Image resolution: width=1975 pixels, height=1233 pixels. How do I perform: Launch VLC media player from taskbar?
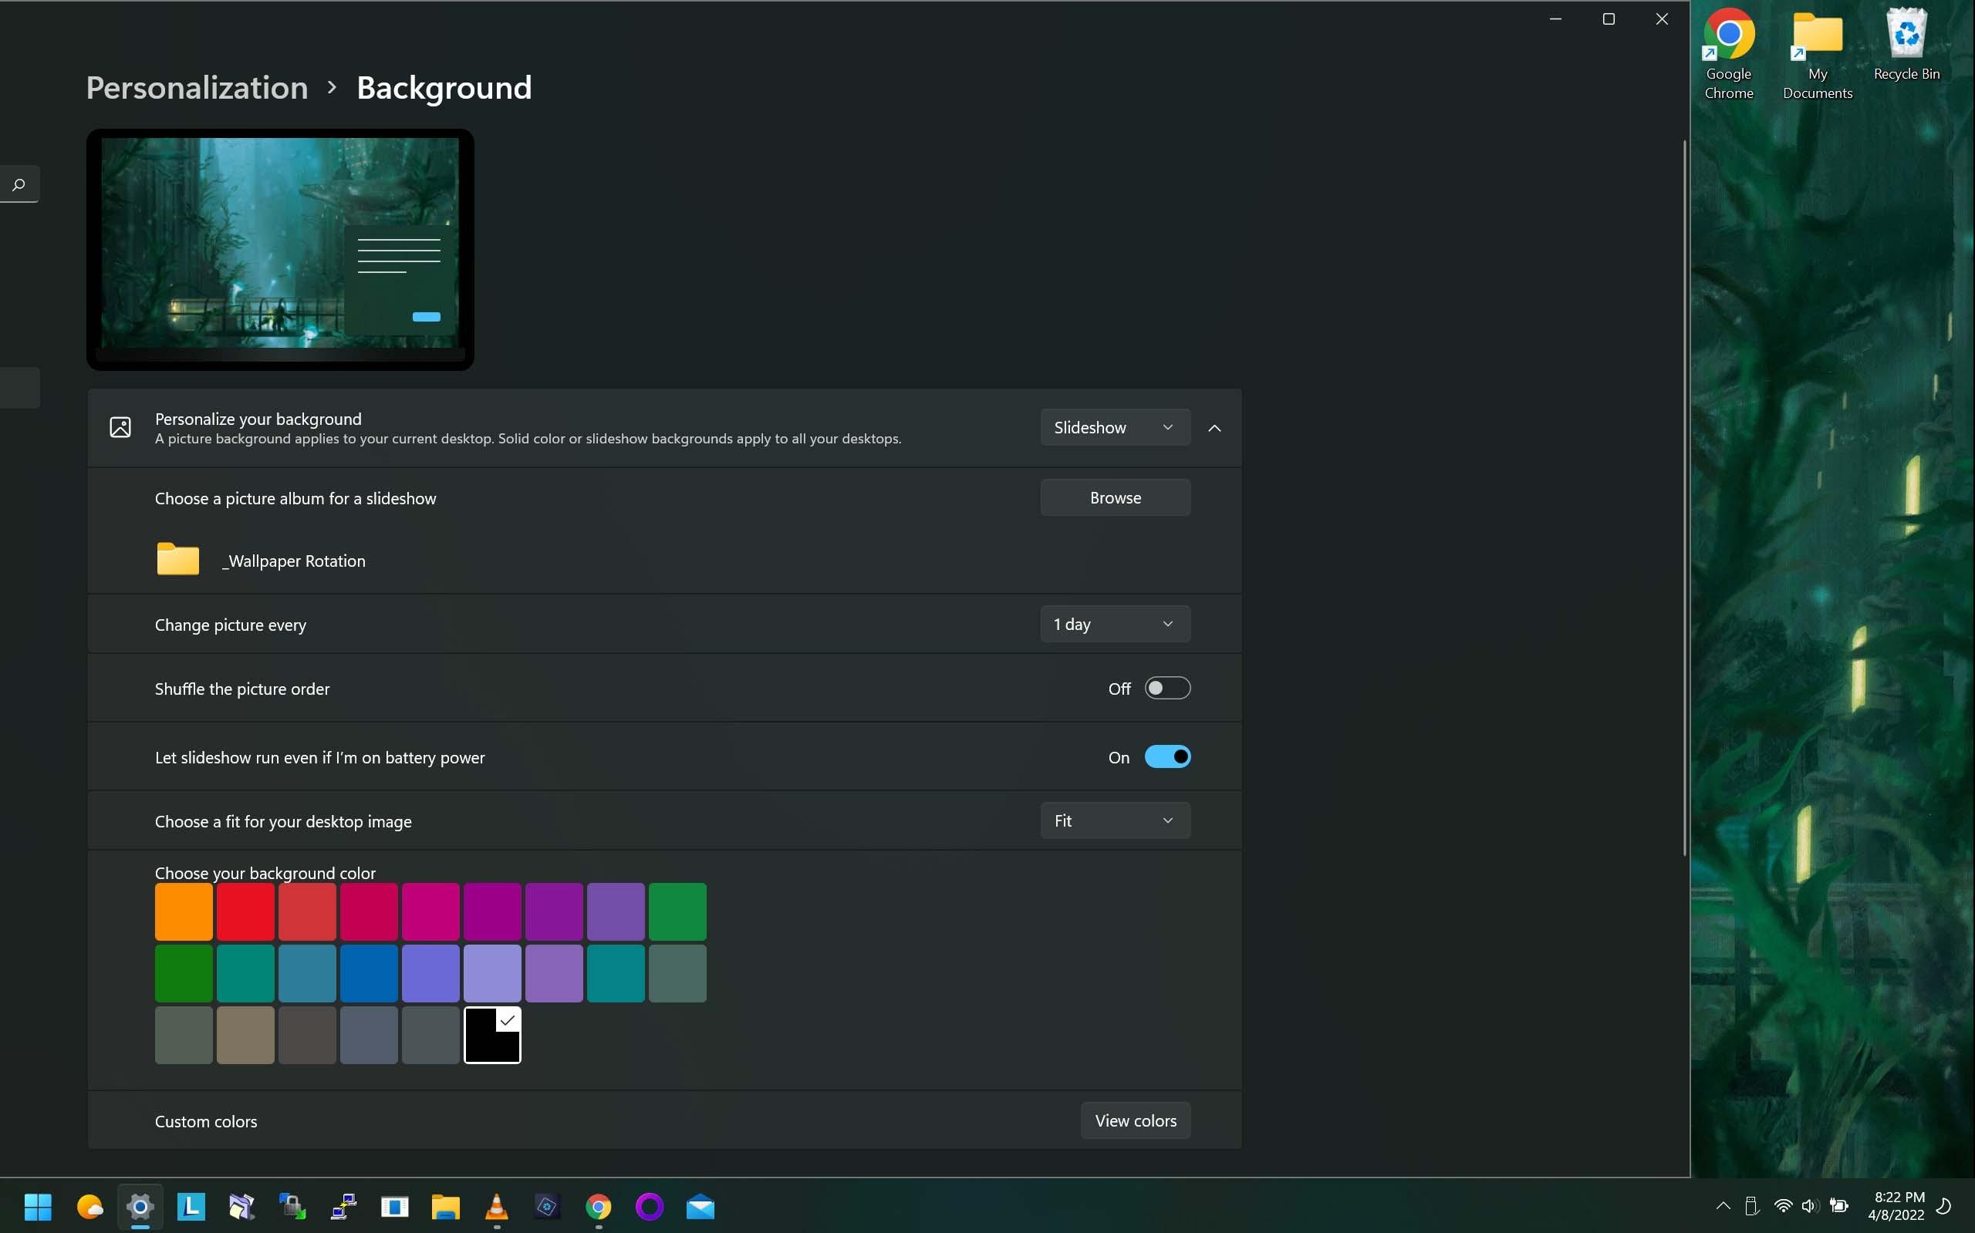coord(497,1206)
